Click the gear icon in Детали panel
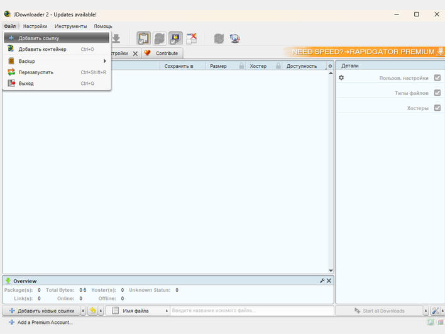This screenshot has width=445, height=334. click(341, 77)
